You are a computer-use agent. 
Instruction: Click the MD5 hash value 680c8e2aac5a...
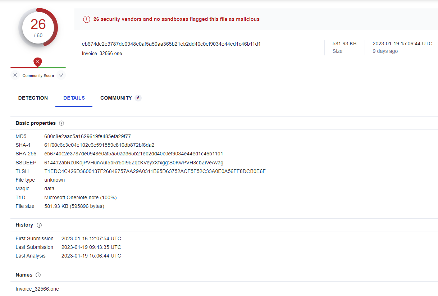[x=88, y=136]
